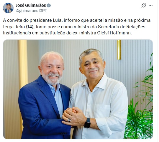Open the three-dot more options menu

pyautogui.click(x=150, y=6)
